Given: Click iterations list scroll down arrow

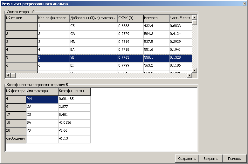Looking at the screenshot, I should pos(195,70).
